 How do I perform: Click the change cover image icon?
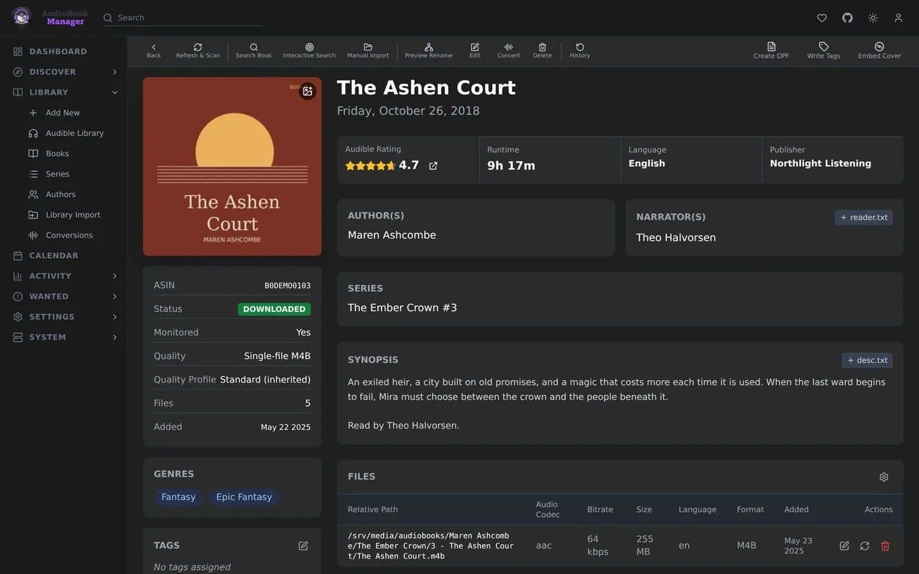[308, 91]
